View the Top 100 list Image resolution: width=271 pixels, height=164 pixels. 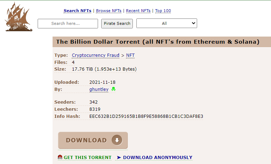[x=163, y=11]
